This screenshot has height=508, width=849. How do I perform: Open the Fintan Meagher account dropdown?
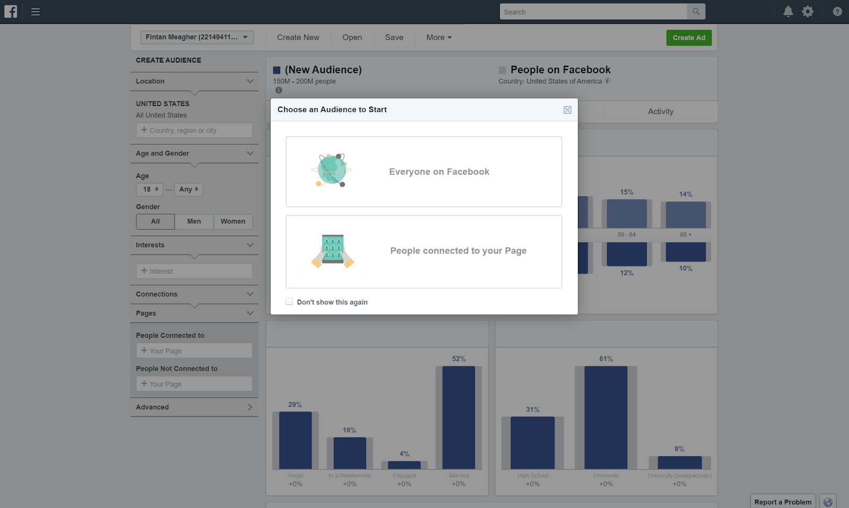pos(197,37)
